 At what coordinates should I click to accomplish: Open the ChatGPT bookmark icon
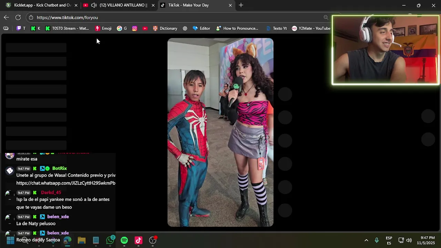click(x=185, y=28)
